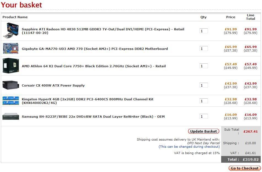The image size is (262, 172).
Task: Click the Sapphire Radeon HD 4830 product image
Action: point(11,31)
